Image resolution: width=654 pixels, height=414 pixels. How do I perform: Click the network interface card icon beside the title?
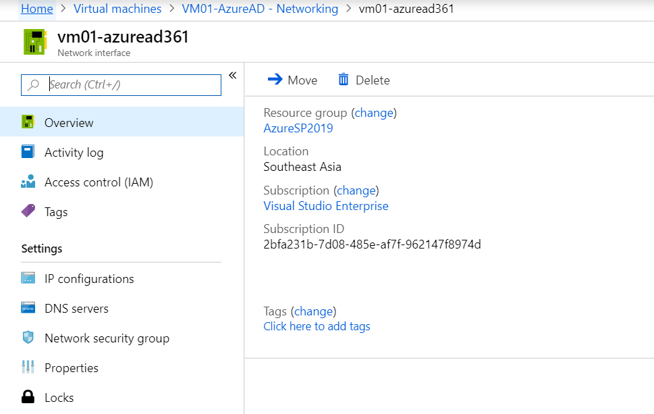[35, 42]
